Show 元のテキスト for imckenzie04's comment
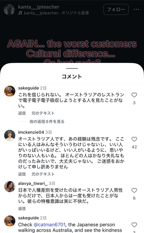Viewport: 144px width, 233px height. 43,174
